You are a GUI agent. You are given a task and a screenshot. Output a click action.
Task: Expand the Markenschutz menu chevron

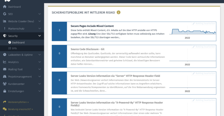pos(39,29)
